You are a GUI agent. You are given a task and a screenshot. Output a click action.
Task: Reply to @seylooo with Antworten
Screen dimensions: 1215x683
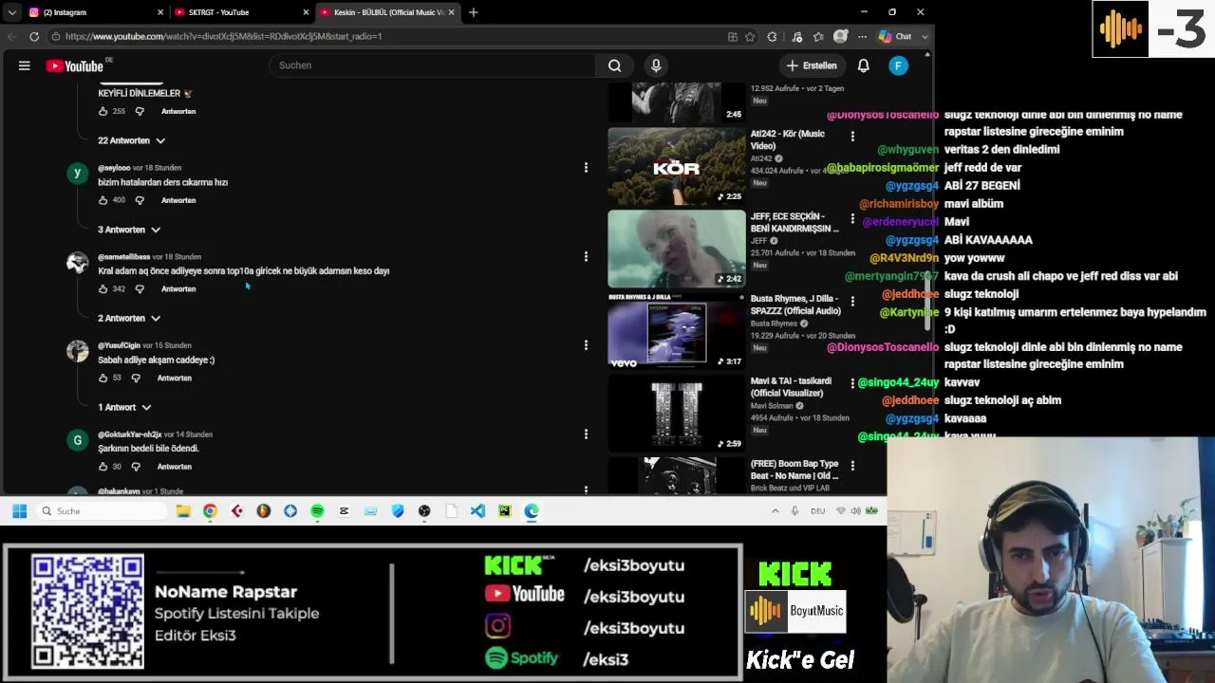[x=178, y=200]
